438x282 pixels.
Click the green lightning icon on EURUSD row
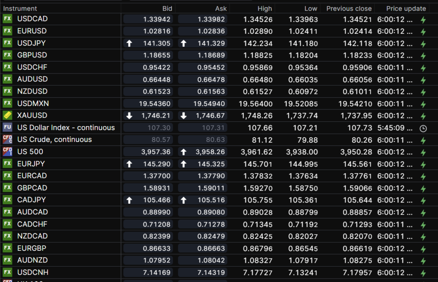(x=423, y=31)
